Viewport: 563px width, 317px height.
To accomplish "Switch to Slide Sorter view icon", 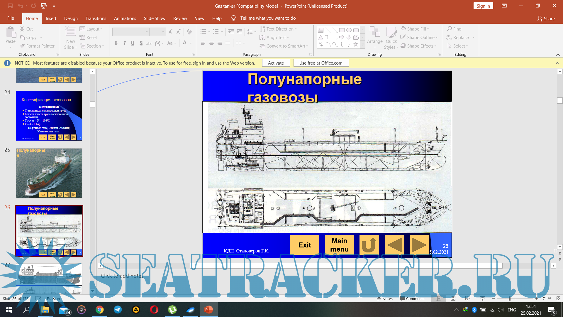I will tap(453, 299).
